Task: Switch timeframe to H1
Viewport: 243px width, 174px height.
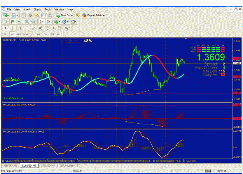Action: [x=32, y=34]
